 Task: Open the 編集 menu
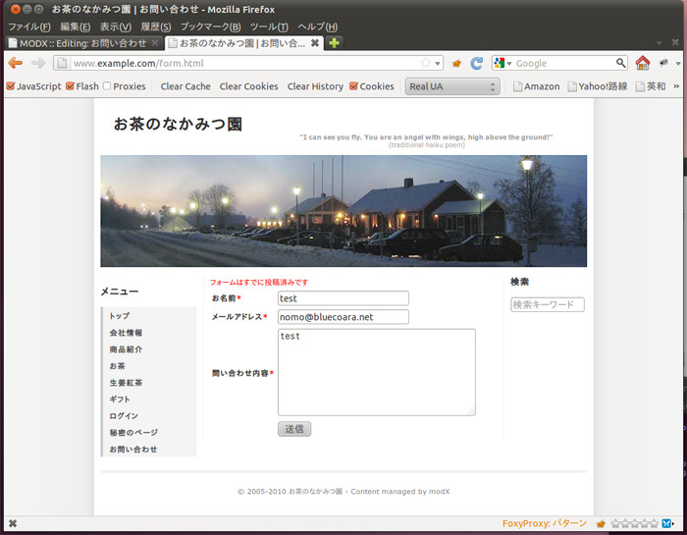[76, 27]
